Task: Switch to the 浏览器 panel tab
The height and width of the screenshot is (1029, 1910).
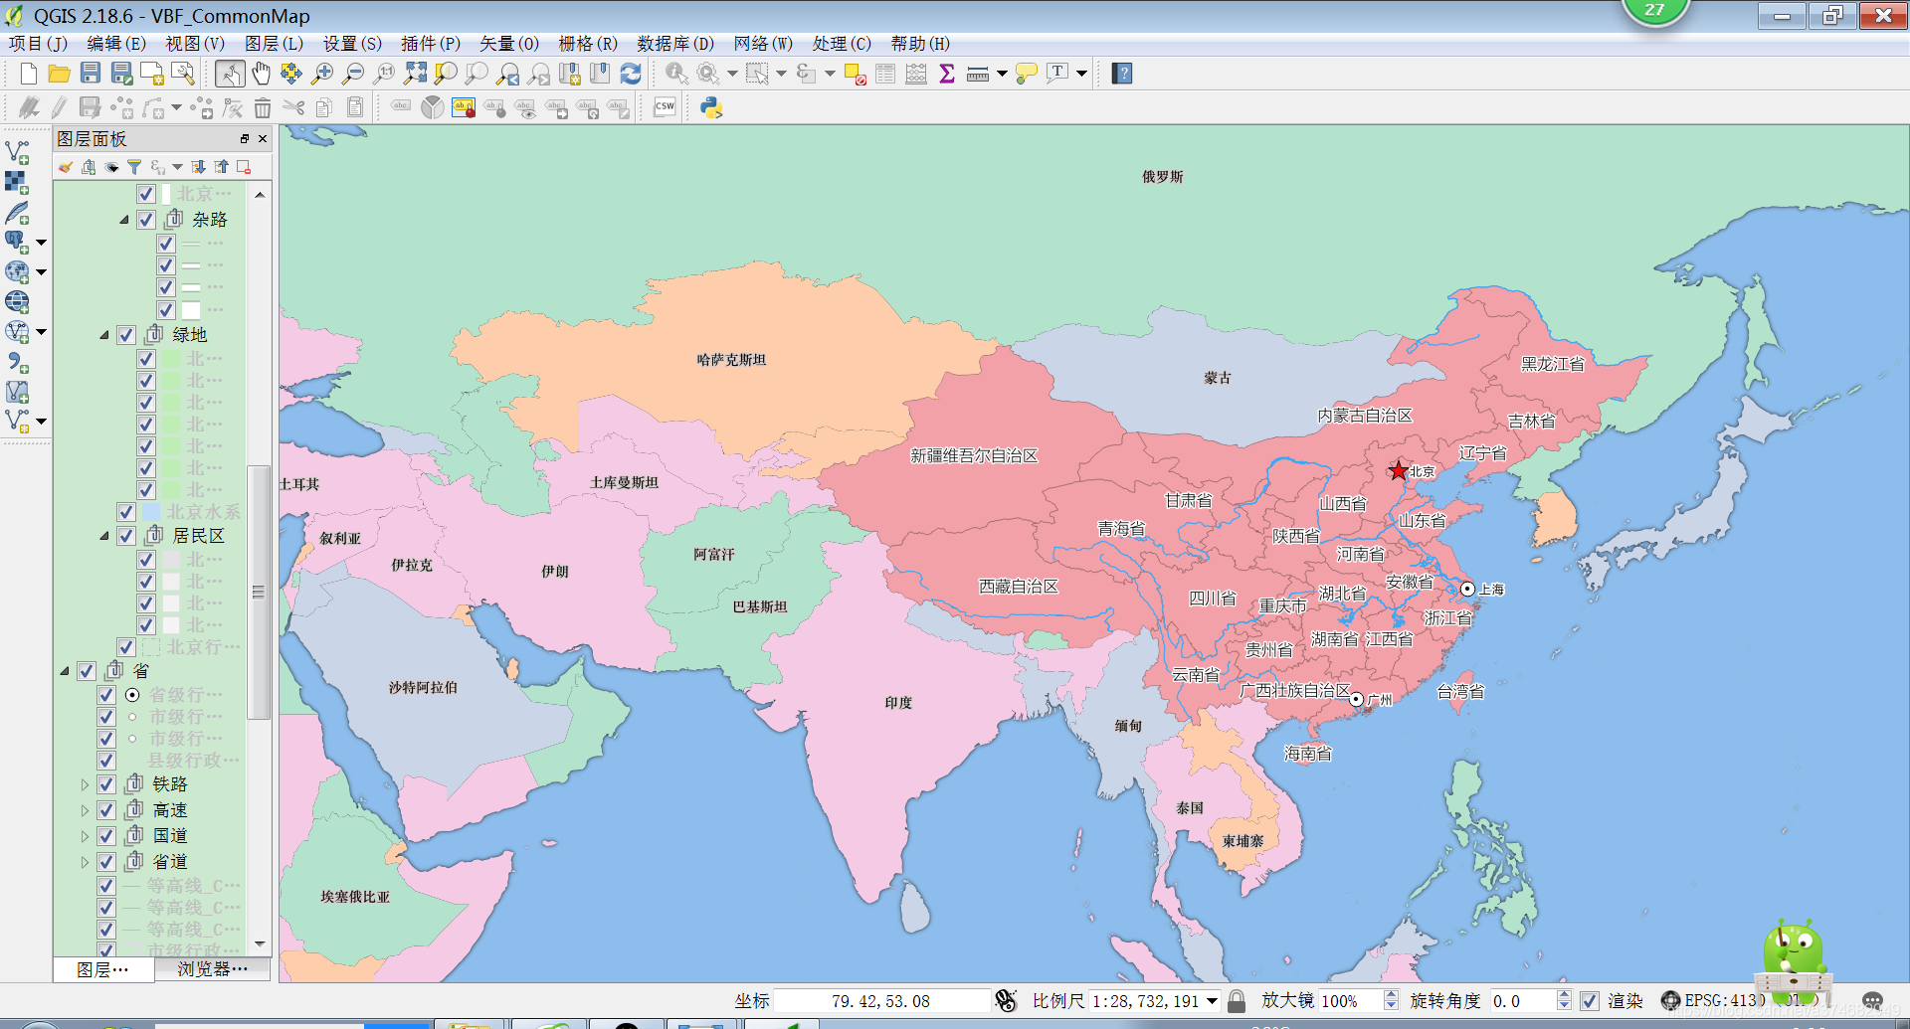Action: 212,969
